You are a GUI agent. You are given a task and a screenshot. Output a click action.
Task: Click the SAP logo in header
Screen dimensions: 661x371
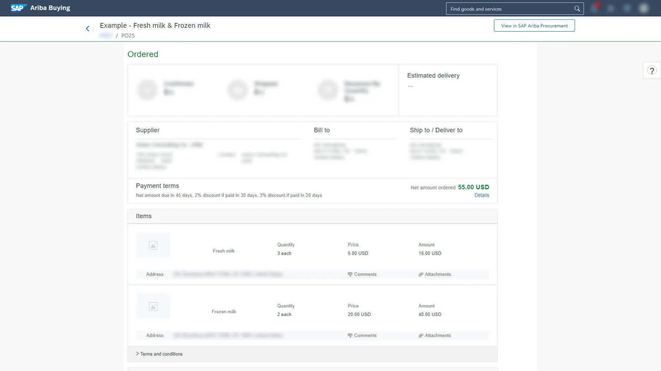pos(19,8)
